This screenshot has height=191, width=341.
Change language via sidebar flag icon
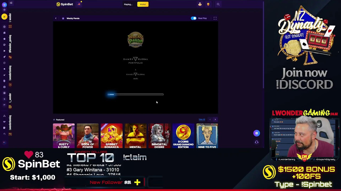click(x=4, y=143)
